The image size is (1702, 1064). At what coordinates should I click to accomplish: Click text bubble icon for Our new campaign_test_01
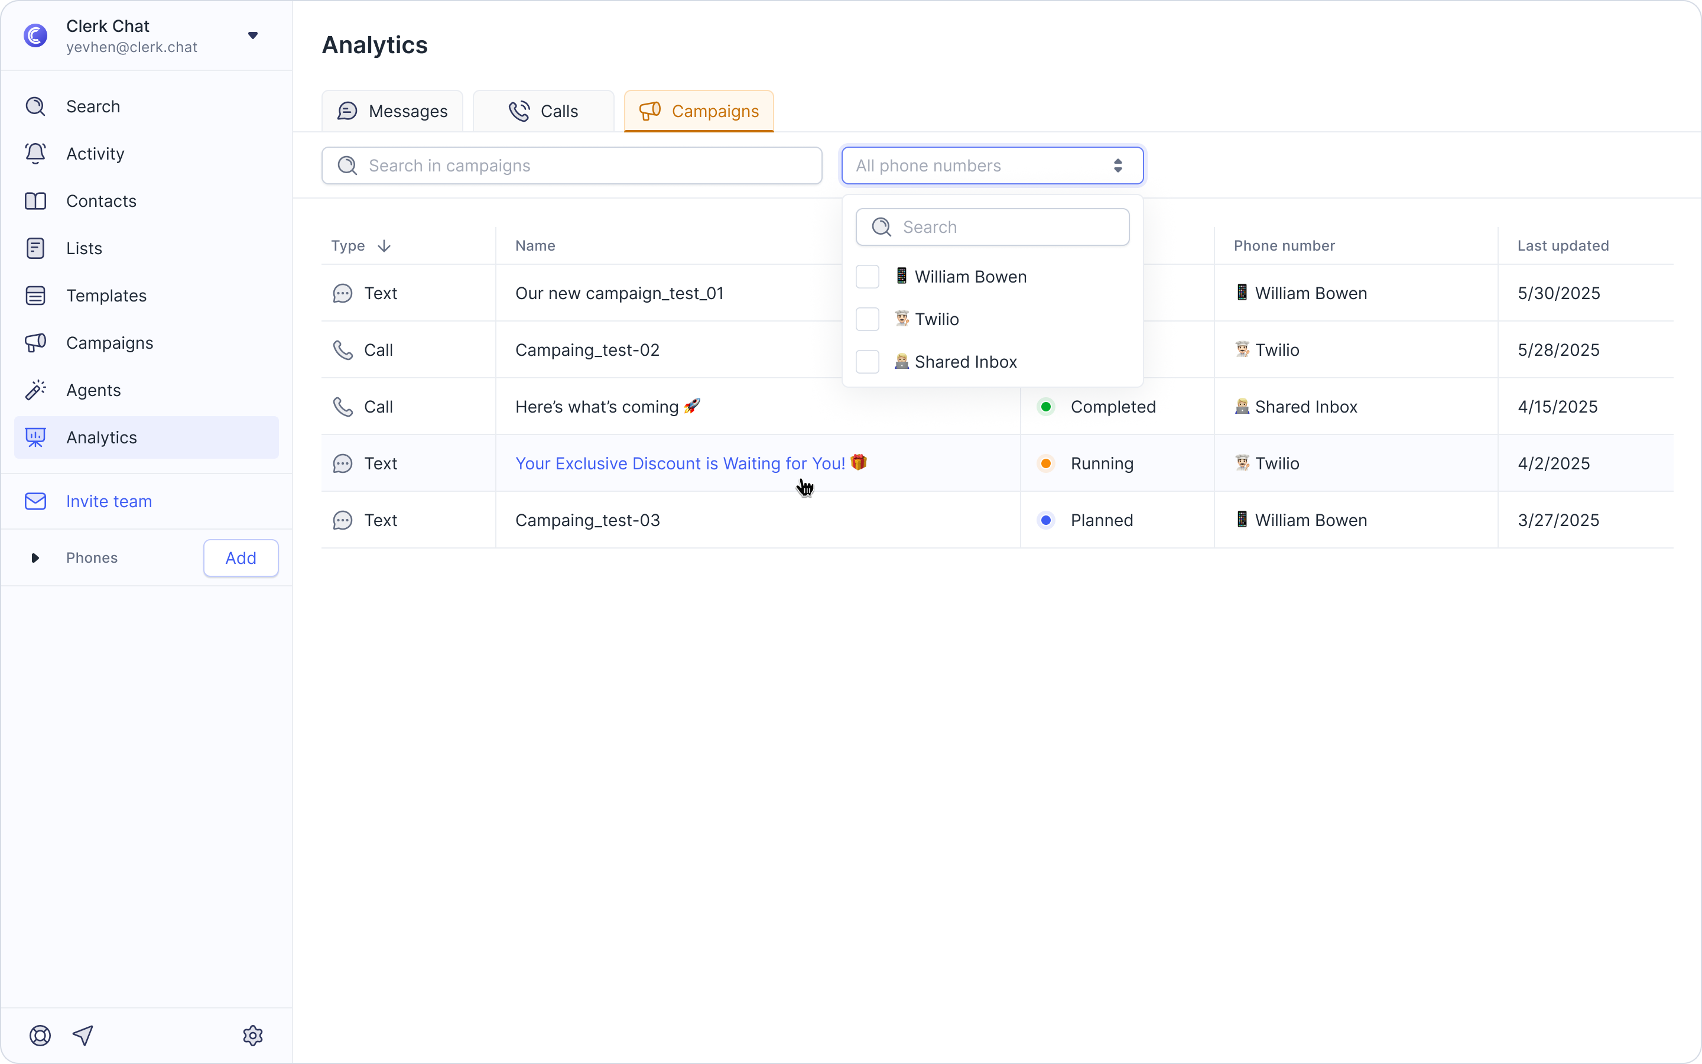tap(343, 293)
